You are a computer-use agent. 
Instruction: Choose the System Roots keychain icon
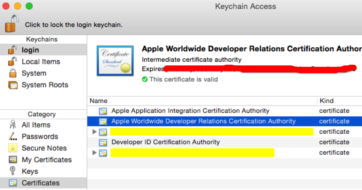pos(13,85)
